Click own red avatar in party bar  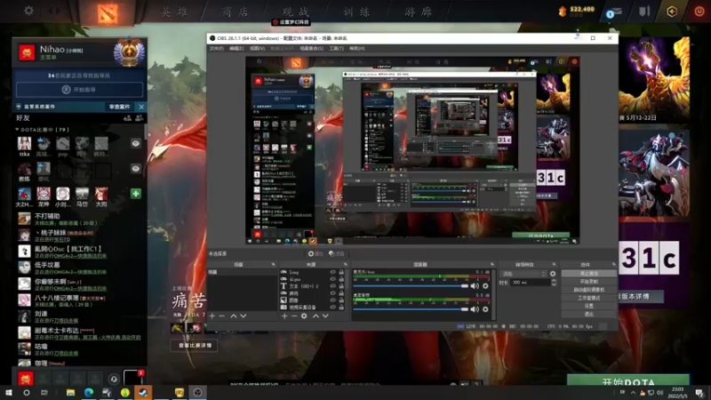click(x=26, y=378)
